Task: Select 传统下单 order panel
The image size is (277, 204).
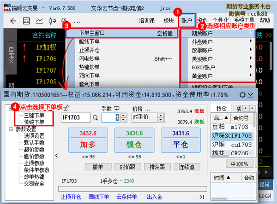Action: point(34,122)
